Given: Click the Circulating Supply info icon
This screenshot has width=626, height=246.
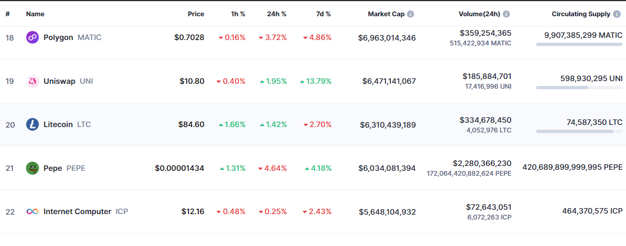Looking at the screenshot, I should (x=618, y=14).
